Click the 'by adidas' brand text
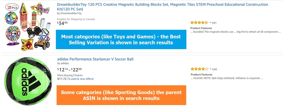 click(63, 63)
